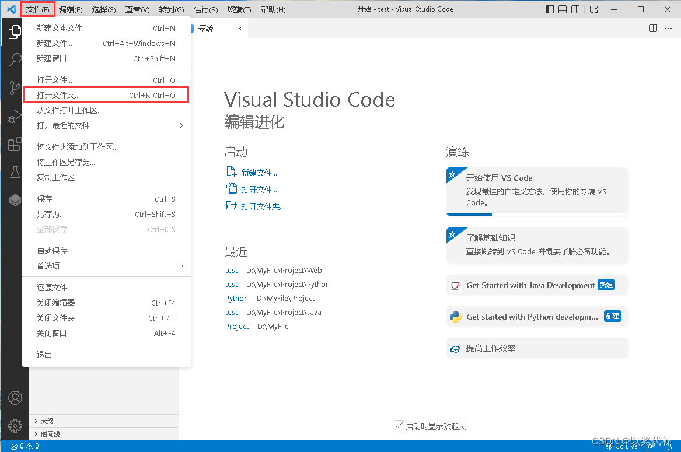Expand the 时间线 section
Image resolution: width=681 pixels, height=452 pixels.
[x=104, y=433]
